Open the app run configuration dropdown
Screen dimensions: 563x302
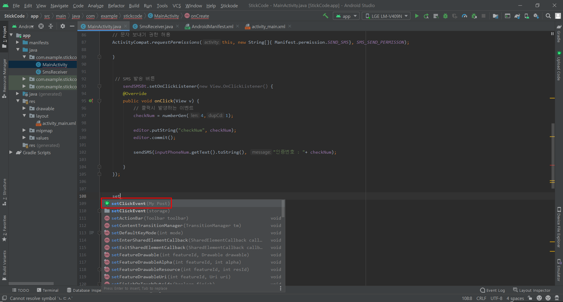point(346,16)
